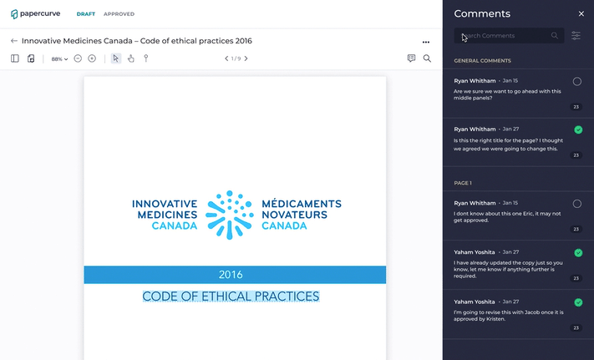Click the 2016 blue banner in document

coord(235,275)
